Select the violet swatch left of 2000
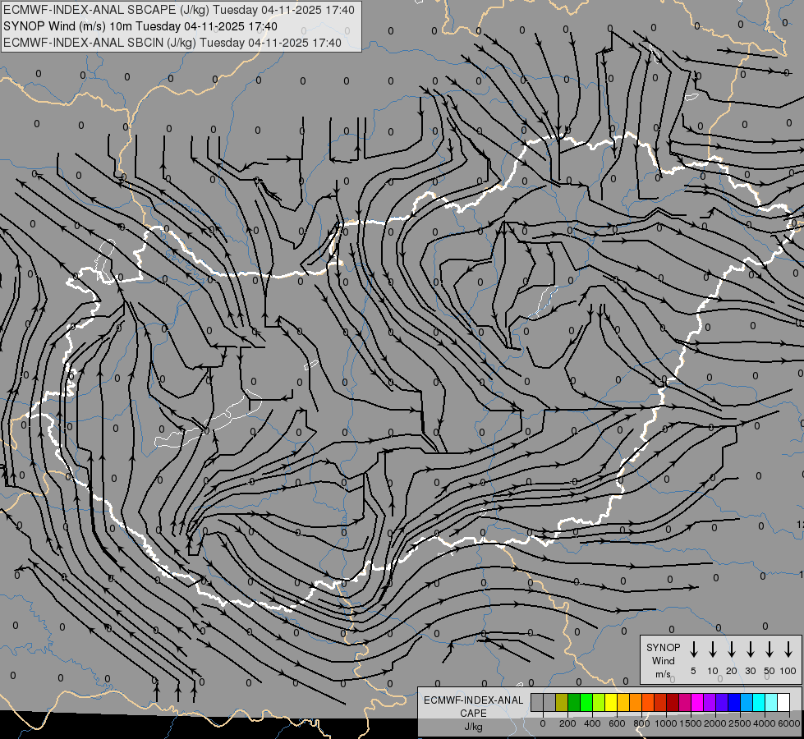 [710, 702]
